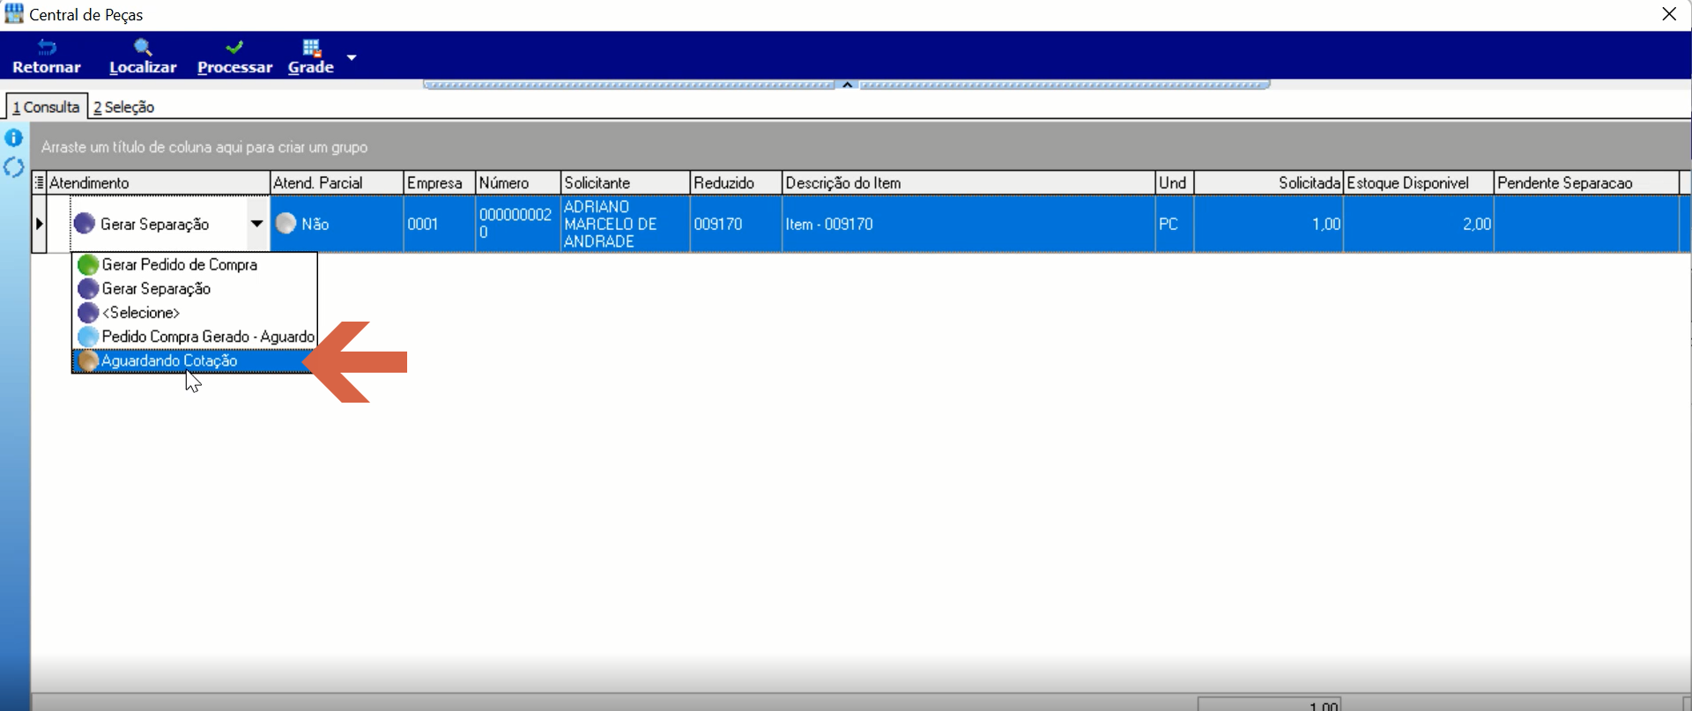Screen dimensions: 1692x711
Task: Click the Und column header
Action: 1175,182
